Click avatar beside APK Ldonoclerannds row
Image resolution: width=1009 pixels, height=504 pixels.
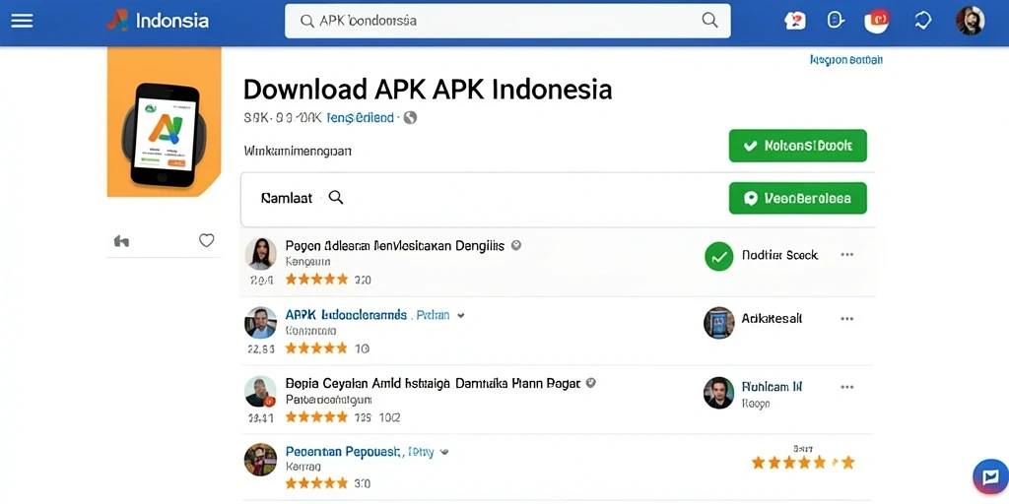(260, 322)
